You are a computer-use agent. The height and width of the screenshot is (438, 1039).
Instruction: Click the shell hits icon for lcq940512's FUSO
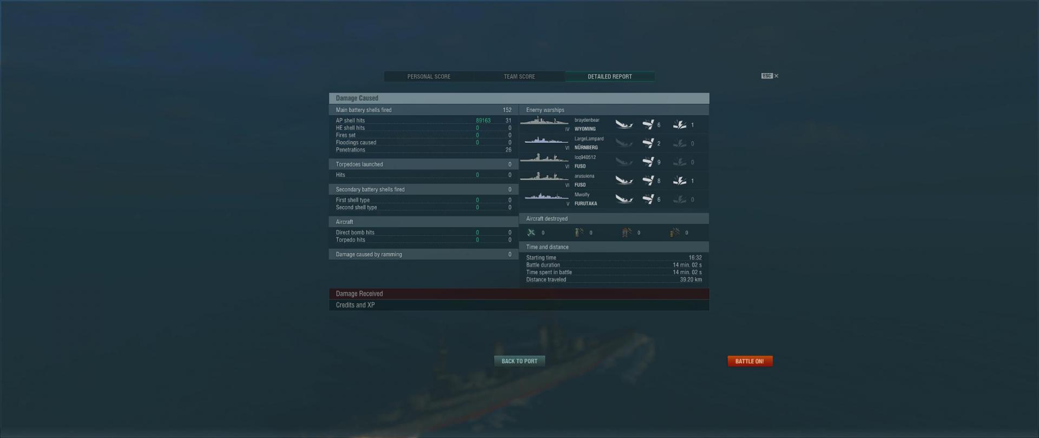[648, 162]
